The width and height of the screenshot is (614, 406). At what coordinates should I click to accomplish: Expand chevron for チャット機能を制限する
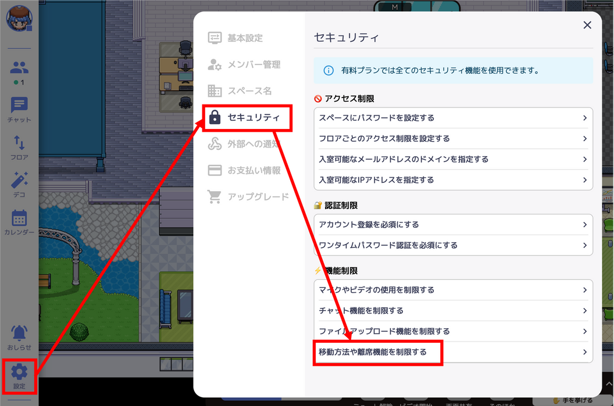[584, 311]
